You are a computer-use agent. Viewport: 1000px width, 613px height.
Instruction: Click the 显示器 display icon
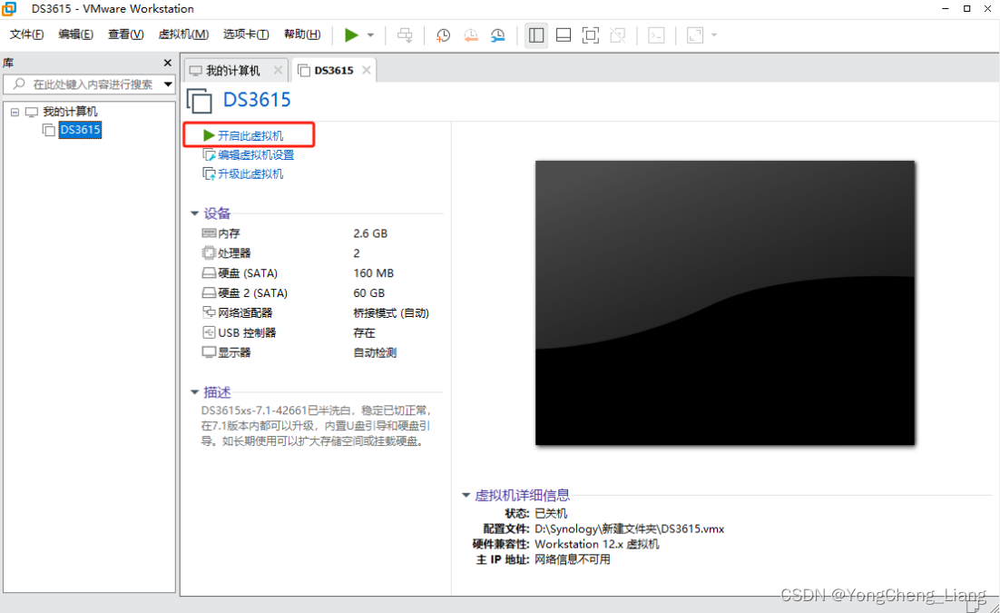pos(210,351)
